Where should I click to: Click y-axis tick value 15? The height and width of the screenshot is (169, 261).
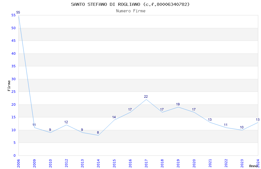[x=14, y=117]
